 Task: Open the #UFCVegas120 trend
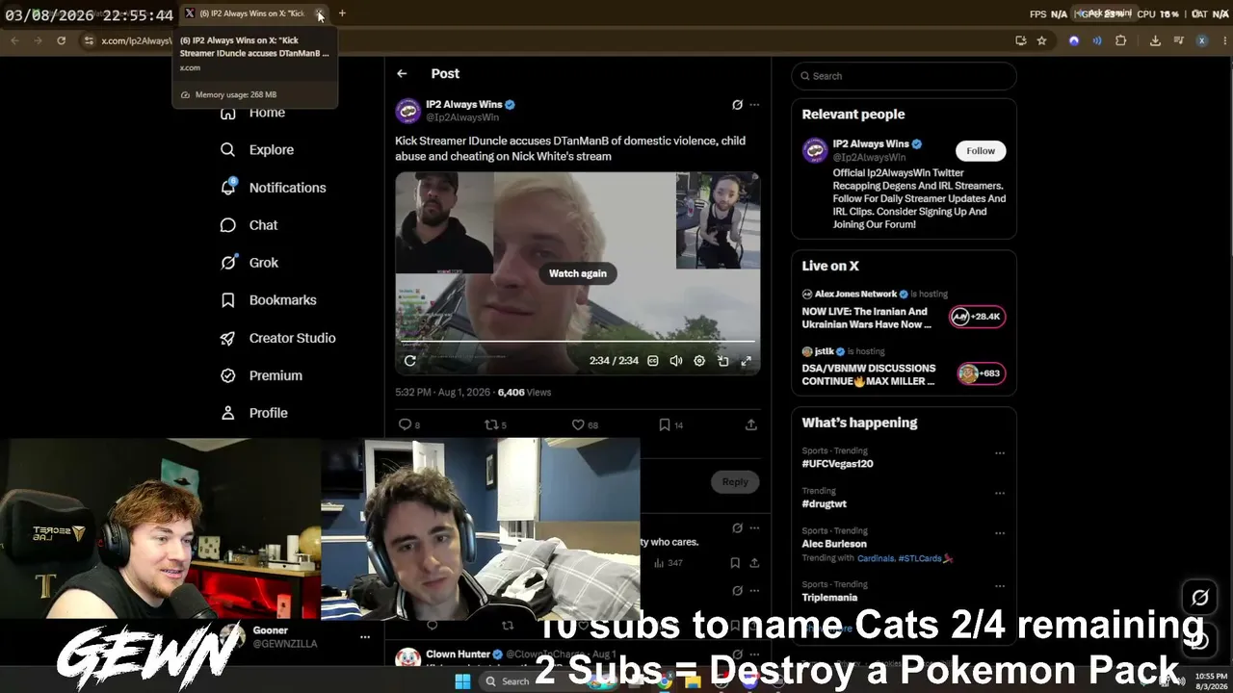(838, 464)
